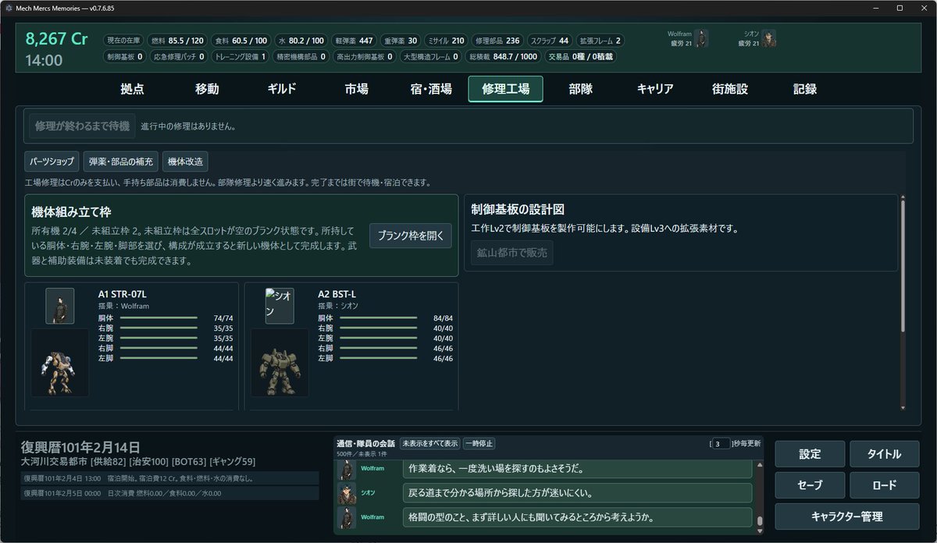937x543 pixels.
Task: Click A2 BST-L 胴体 health bar
Action: (x=378, y=318)
